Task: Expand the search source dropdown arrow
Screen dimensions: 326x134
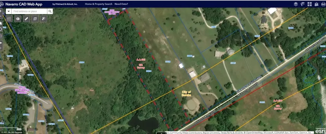Action: pyautogui.click(x=9, y=11)
